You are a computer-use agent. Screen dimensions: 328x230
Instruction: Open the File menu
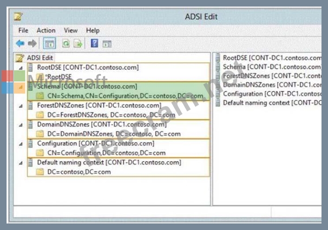coord(23,30)
